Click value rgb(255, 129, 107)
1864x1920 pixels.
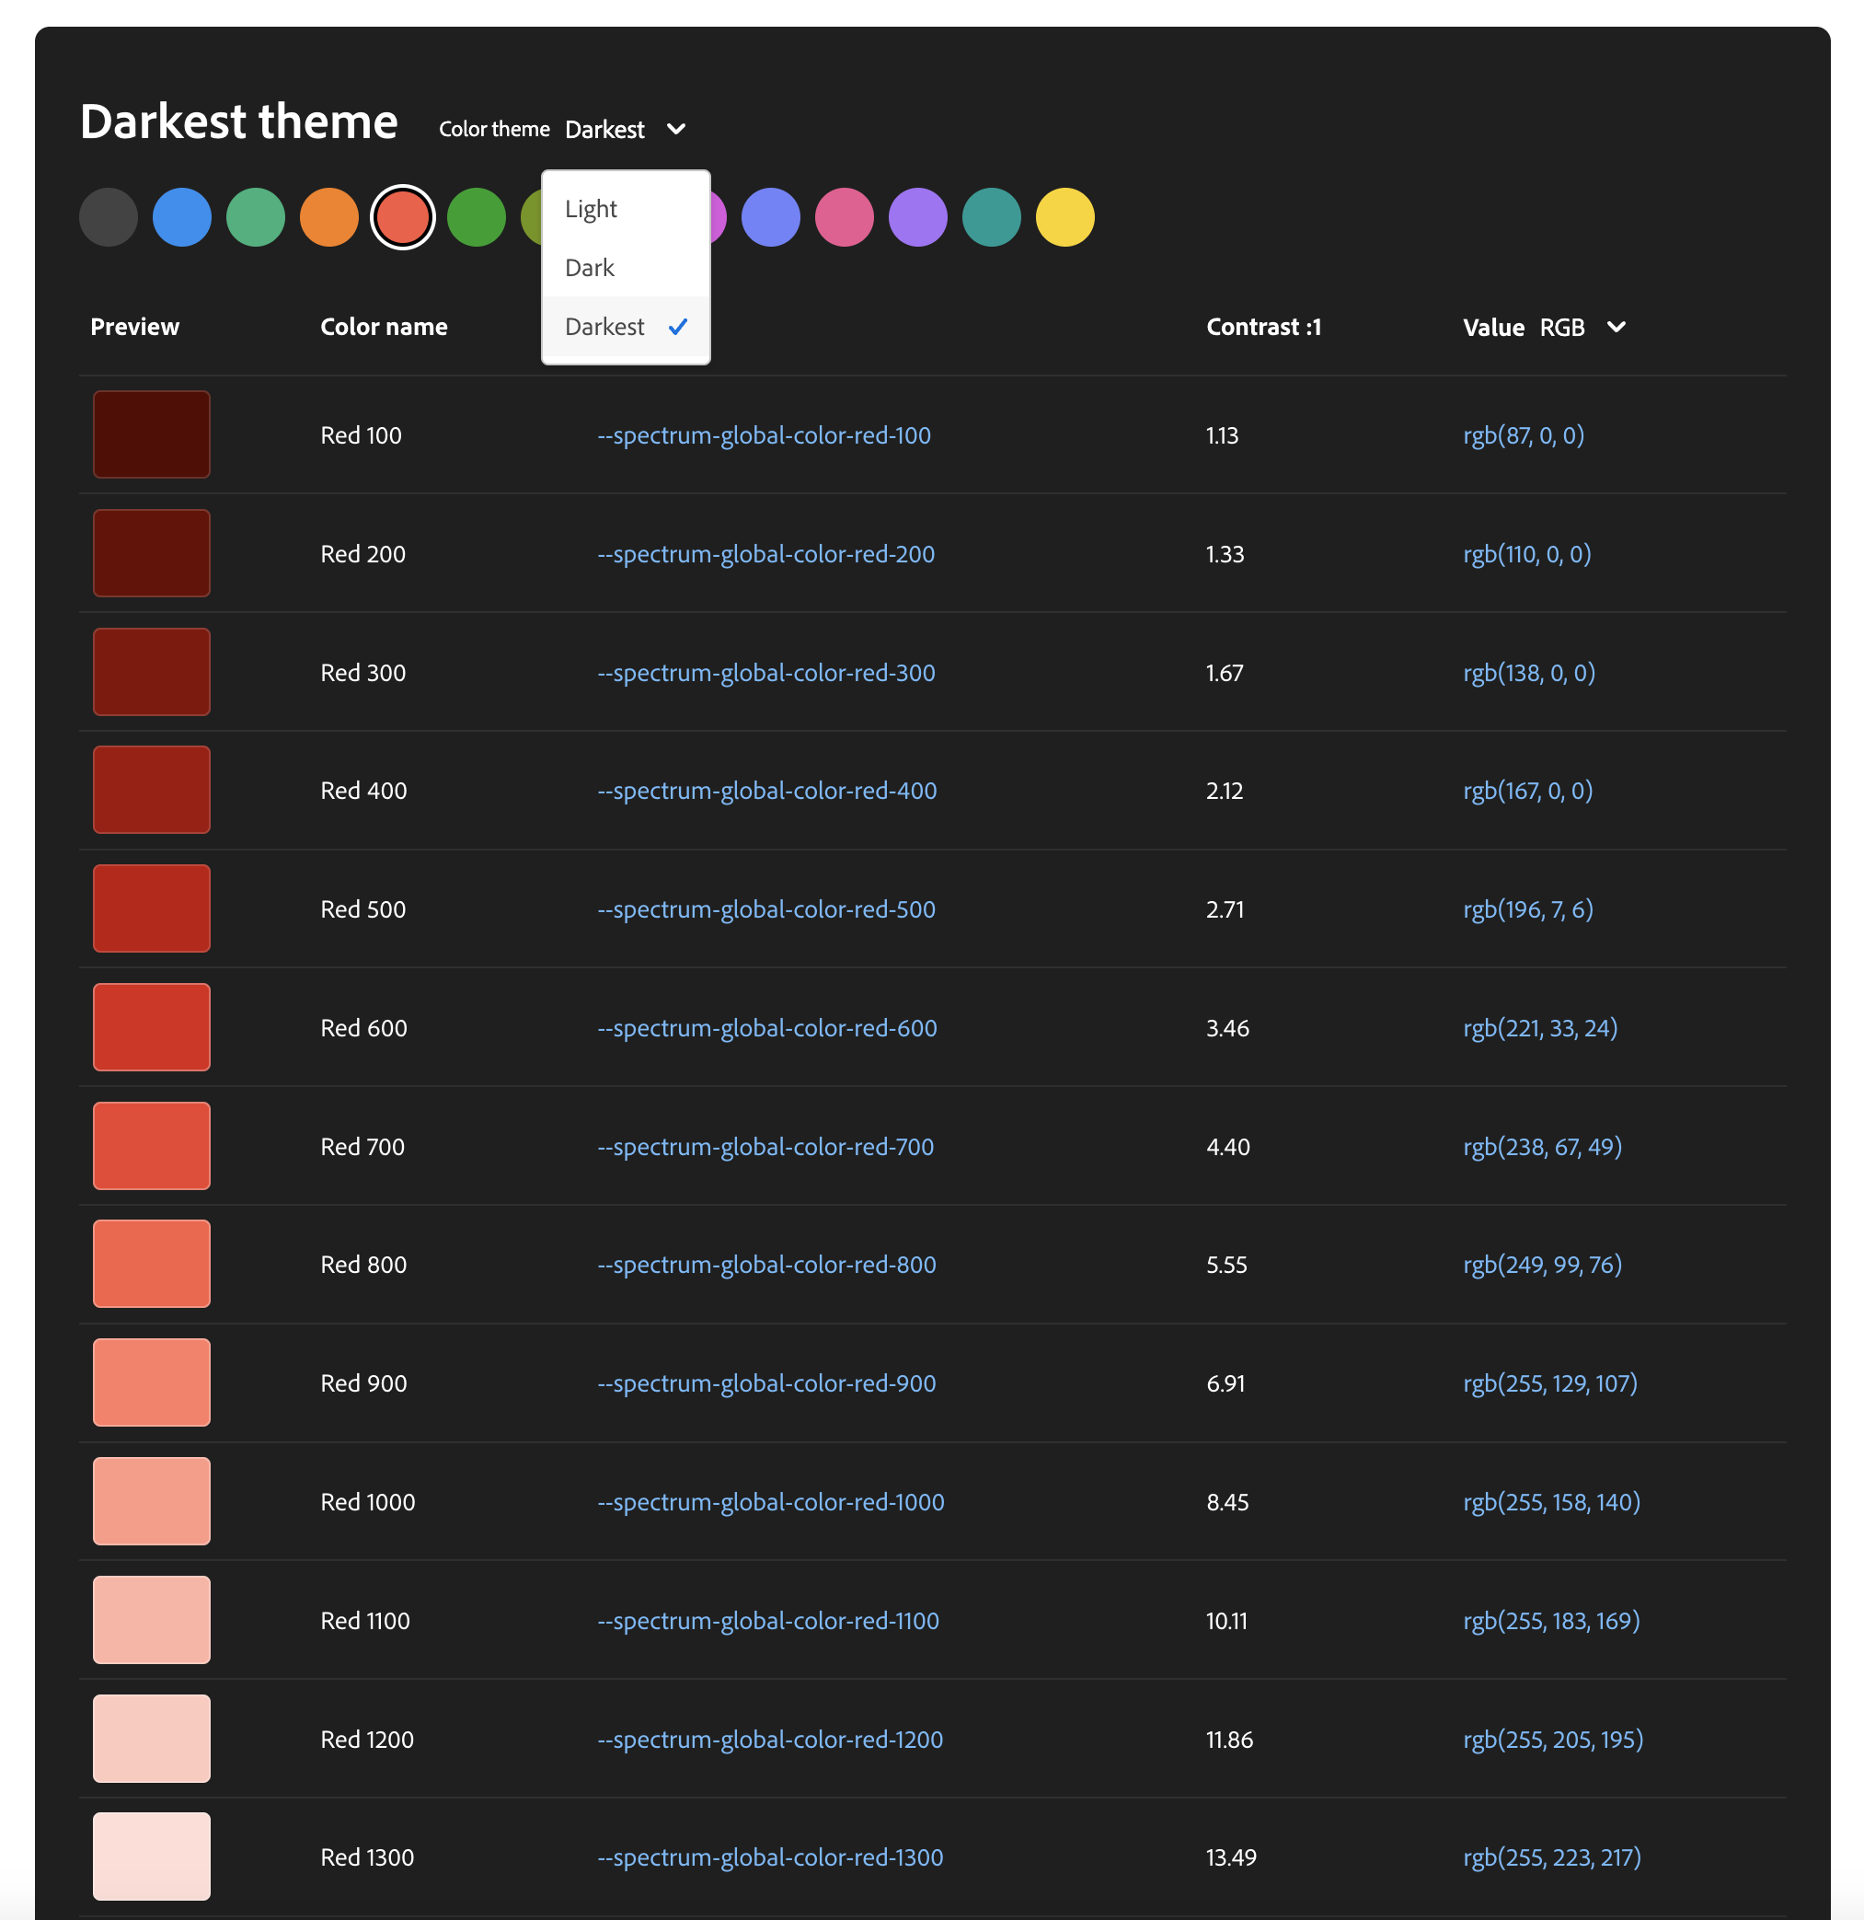pyautogui.click(x=1550, y=1383)
